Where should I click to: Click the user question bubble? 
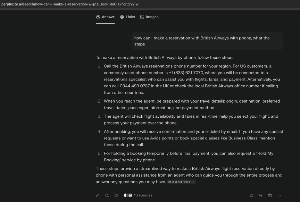(207, 41)
